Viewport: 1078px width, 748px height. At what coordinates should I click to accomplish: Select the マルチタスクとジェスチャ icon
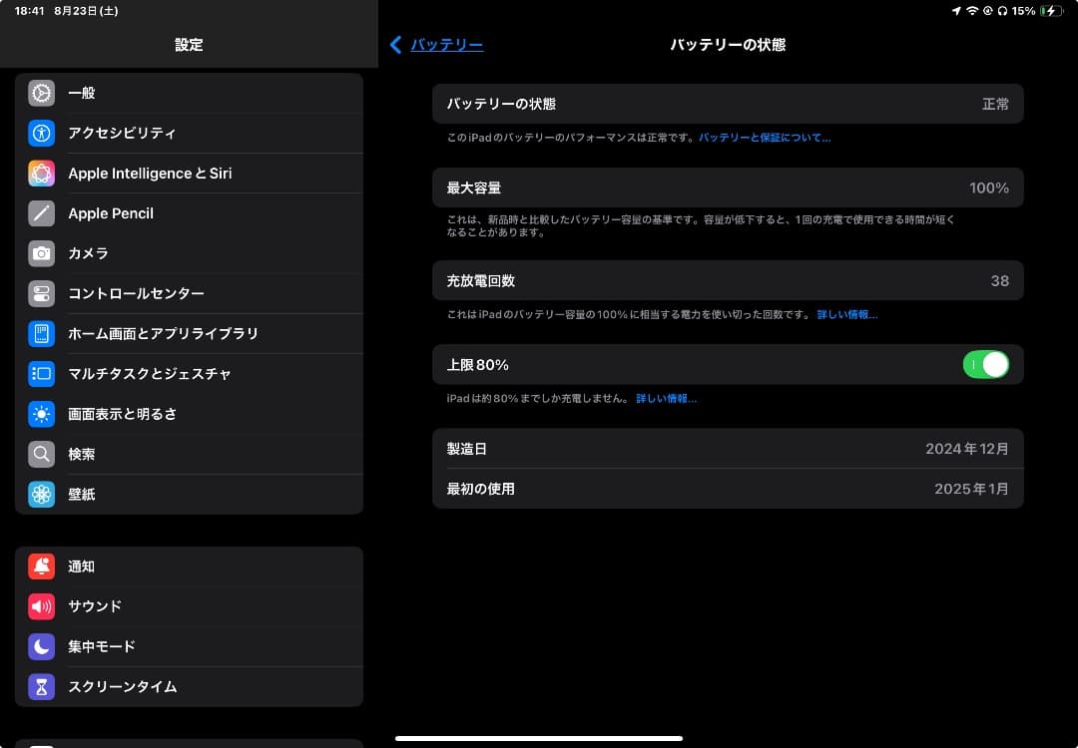click(42, 373)
